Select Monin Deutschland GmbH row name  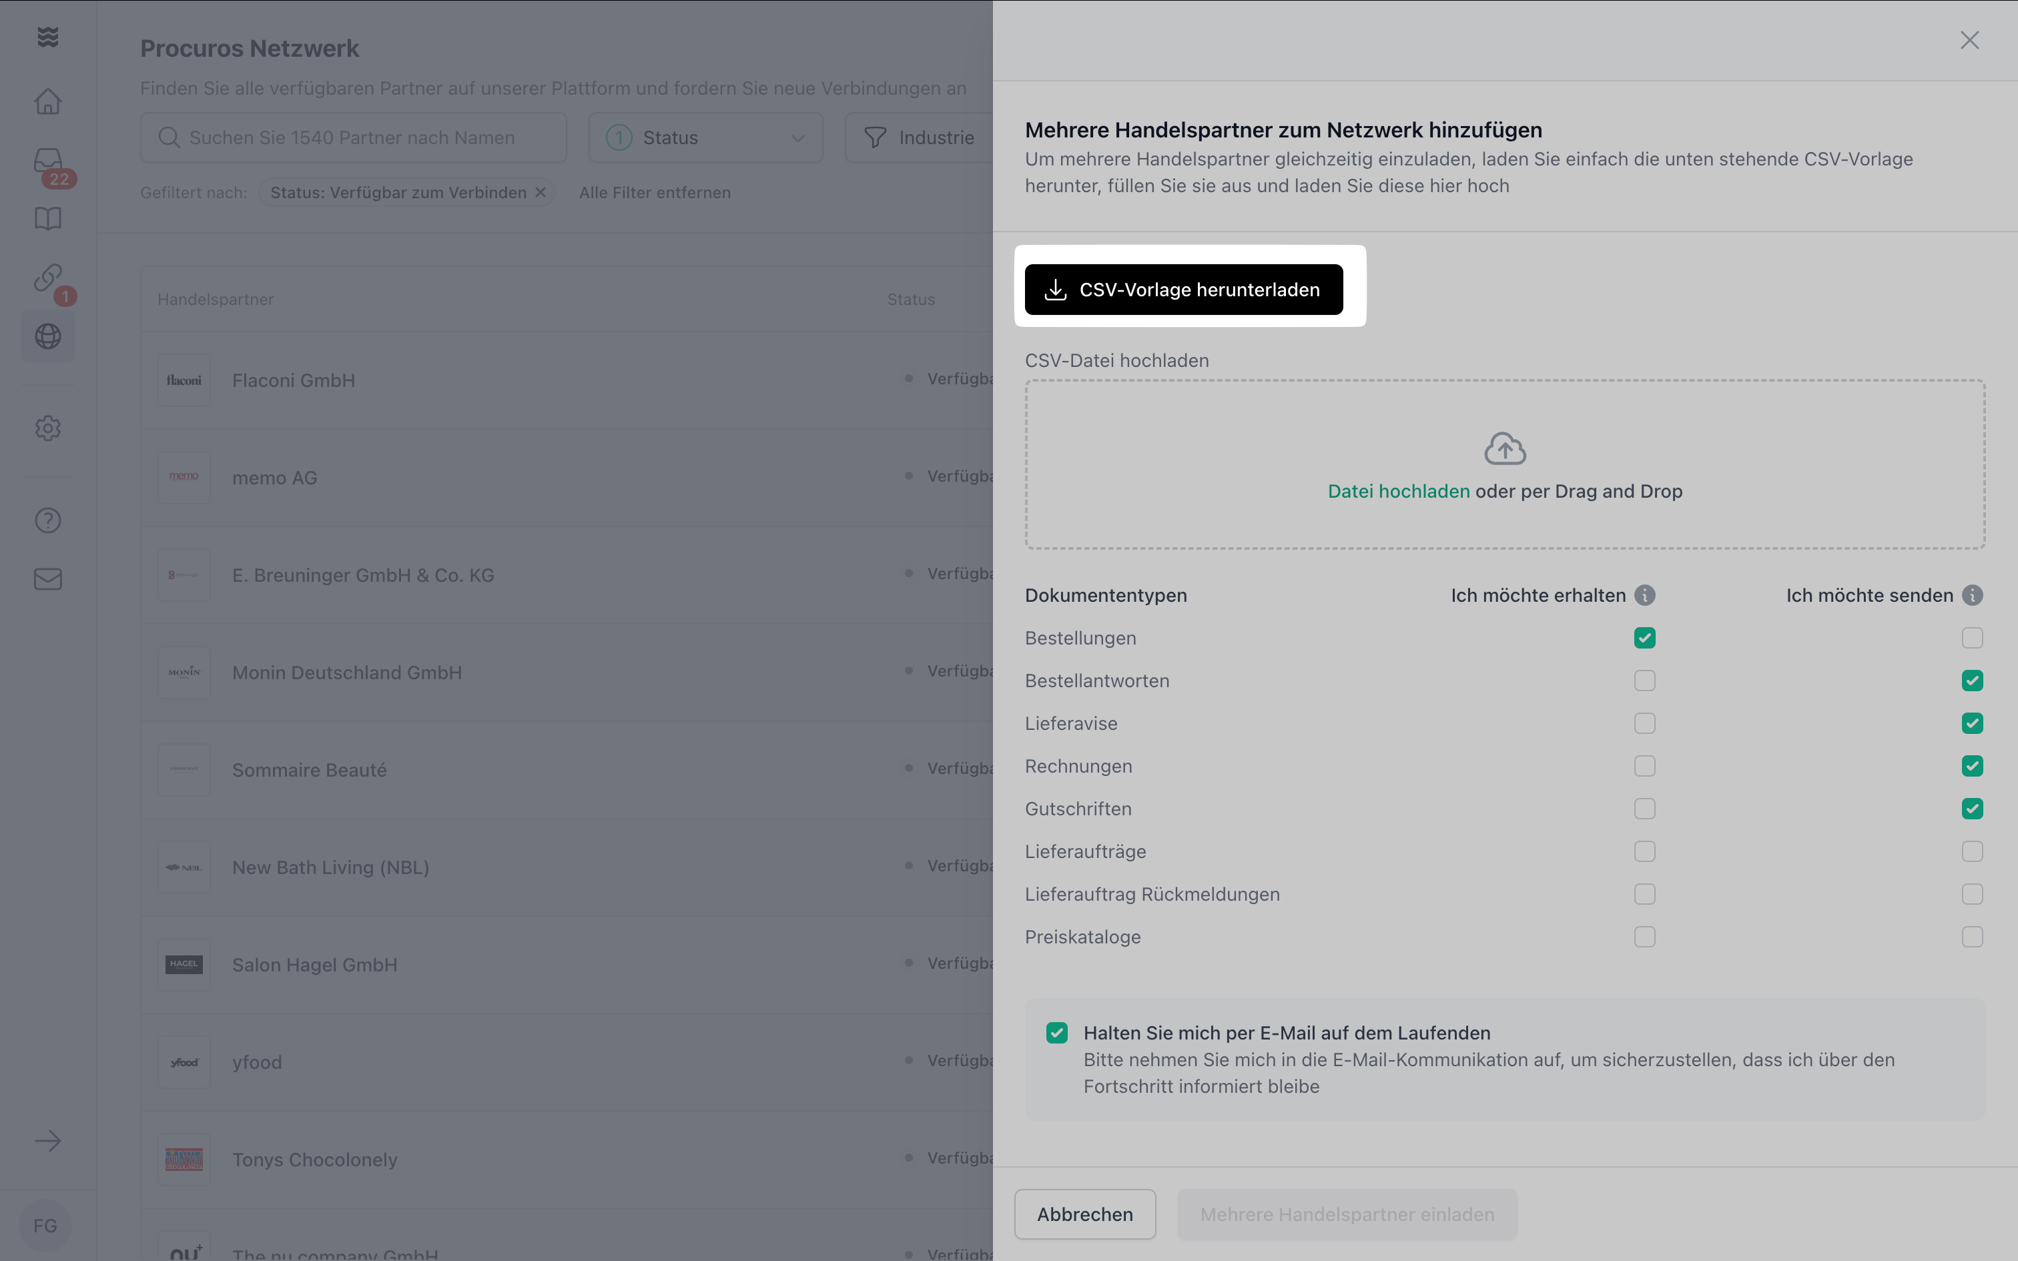coord(347,673)
